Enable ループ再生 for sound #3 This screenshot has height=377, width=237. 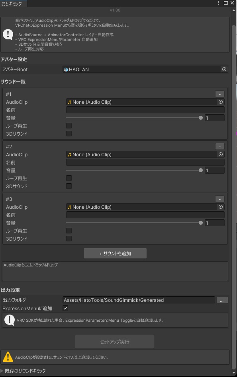point(69,230)
